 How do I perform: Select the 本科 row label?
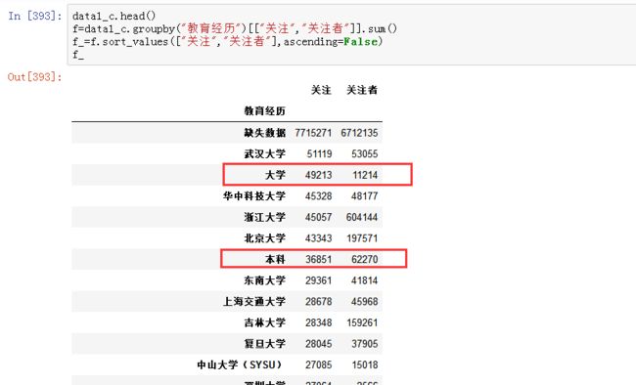[x=275, y=259]
